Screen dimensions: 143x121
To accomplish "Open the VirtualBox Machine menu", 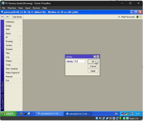I will coord(12,8).
